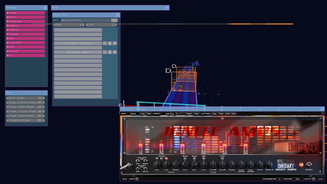This screenshot has width=327, height=184.
Task: Click the Lead Treble knob
Action: 232,165
